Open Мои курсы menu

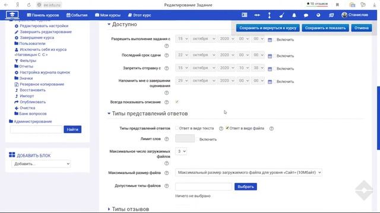point(107,15)
